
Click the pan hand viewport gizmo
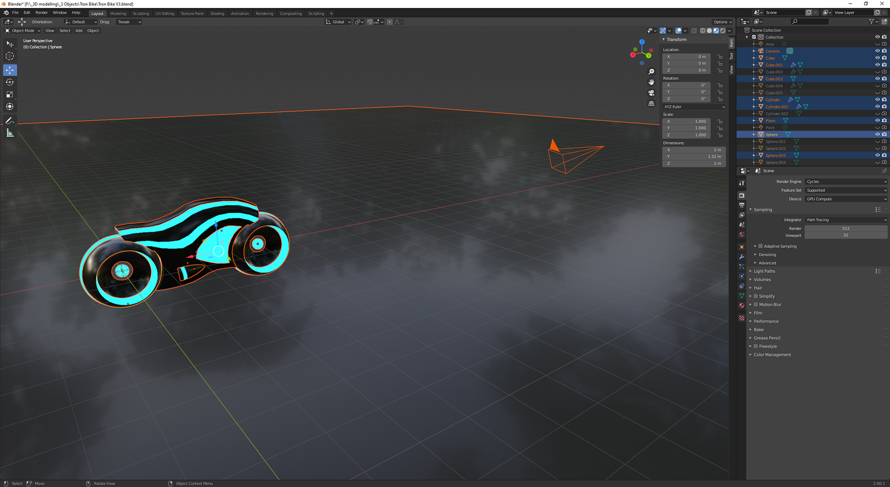(651, 82)
